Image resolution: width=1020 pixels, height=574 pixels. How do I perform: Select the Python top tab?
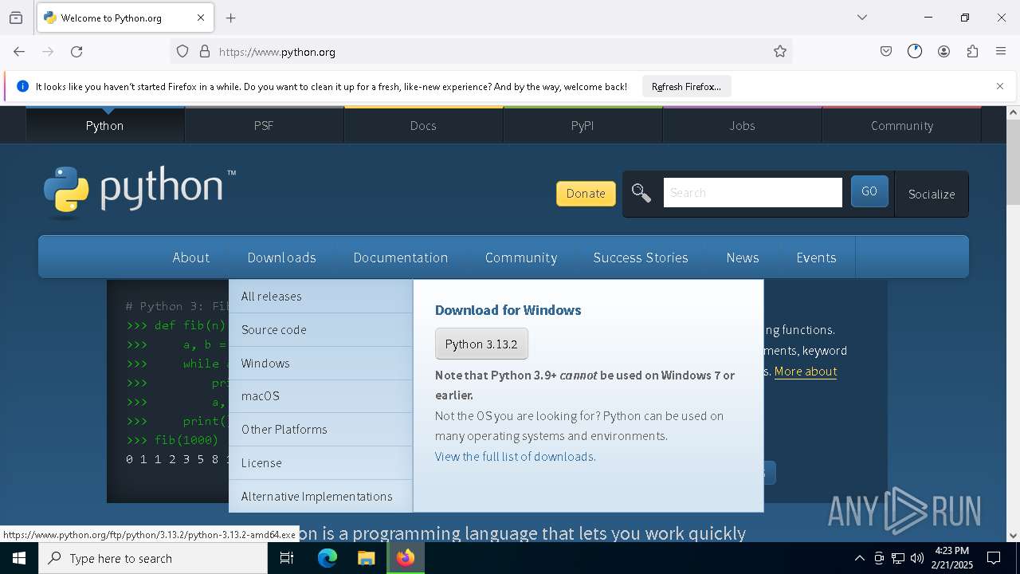pos(105,125)
